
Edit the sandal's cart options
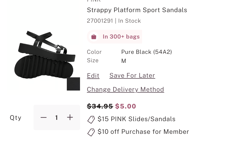[93, 76]
